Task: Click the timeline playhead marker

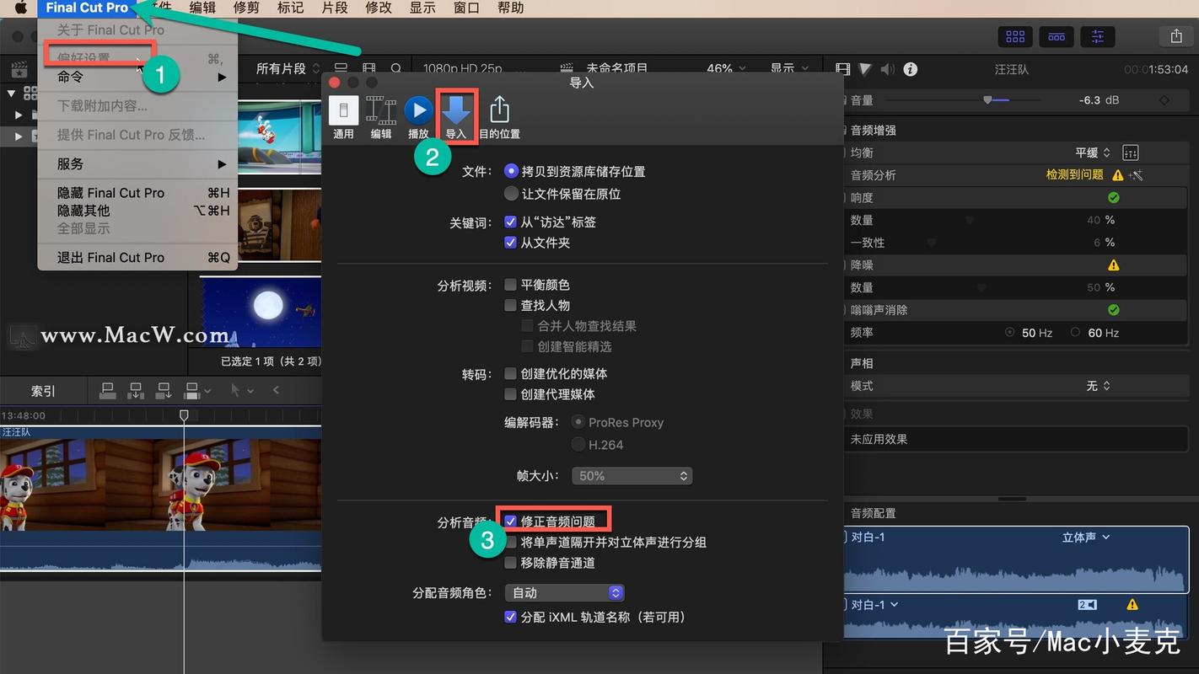Action: [184, 415]
